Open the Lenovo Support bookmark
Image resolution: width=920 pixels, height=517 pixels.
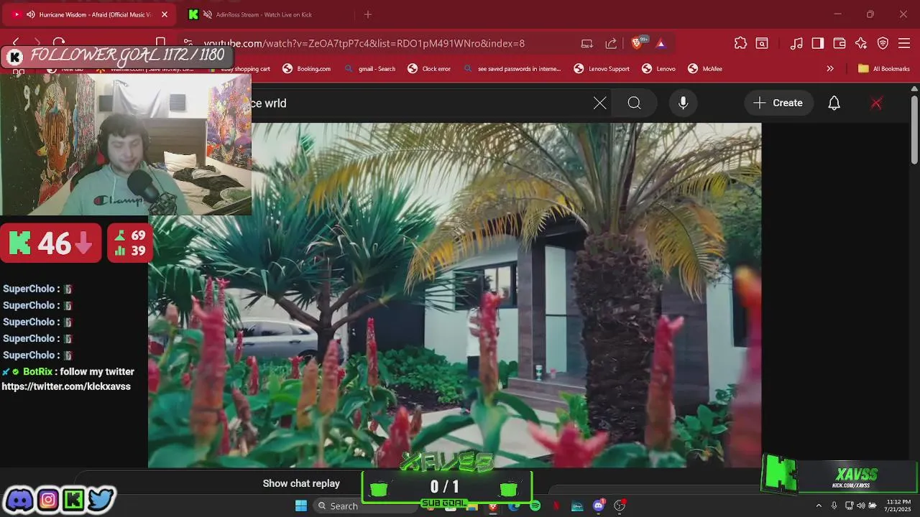(602, 69)
